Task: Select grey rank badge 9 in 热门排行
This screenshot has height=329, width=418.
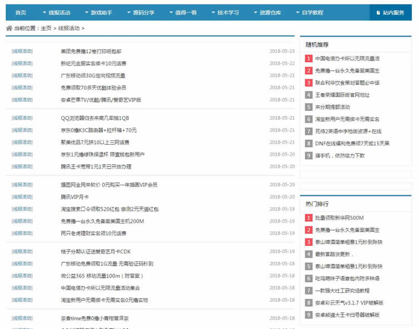Action: [308, 315]
